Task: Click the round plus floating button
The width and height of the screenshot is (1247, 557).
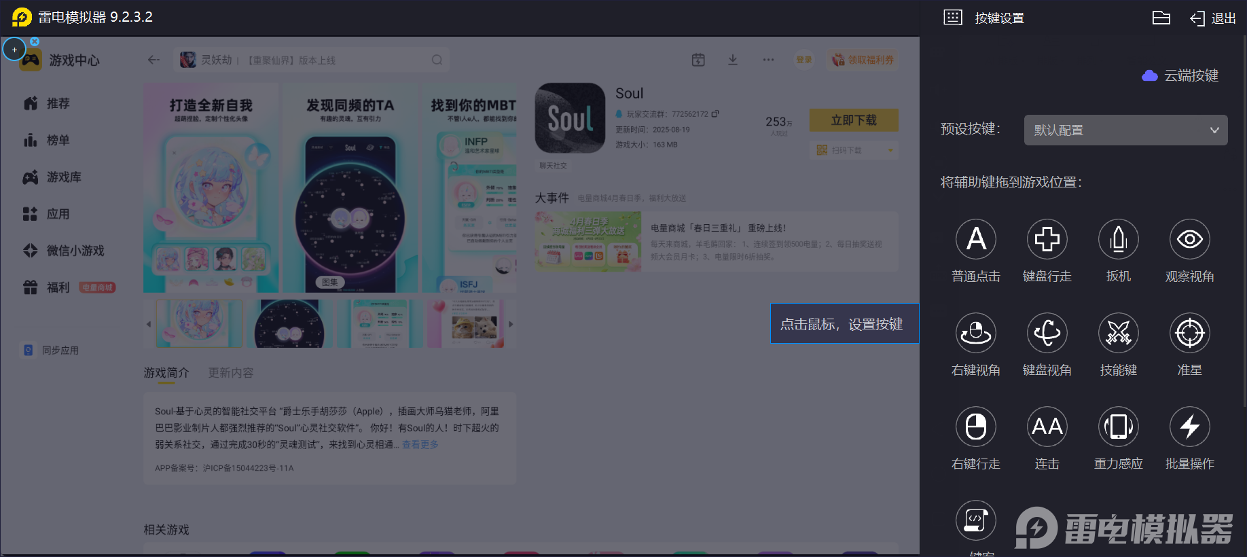Action: click(14, 50)
